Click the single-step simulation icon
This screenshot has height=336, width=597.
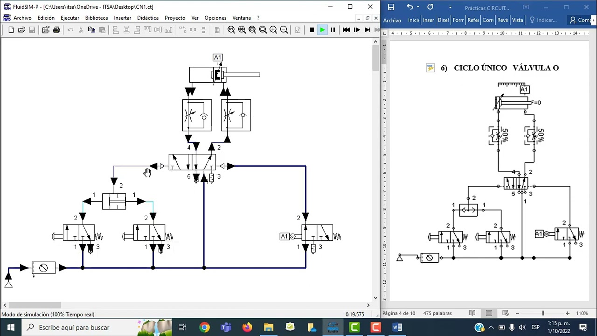click(357, 30)
